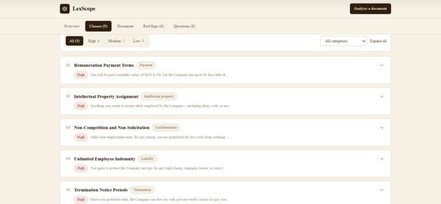Click the Termination category tag
Image resolution: width=441 pixels, height=204 pixels.
tap(142, 190)
